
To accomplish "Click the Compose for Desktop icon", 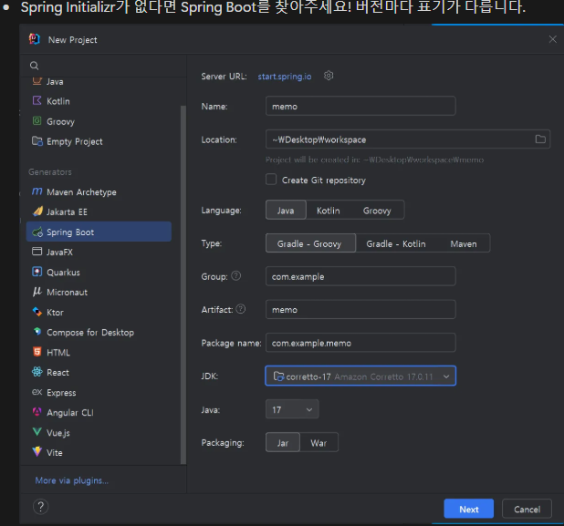I will point(37,331).
